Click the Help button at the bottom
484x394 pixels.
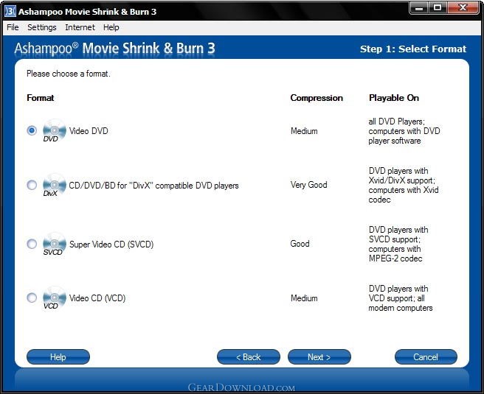click(58, 357)
